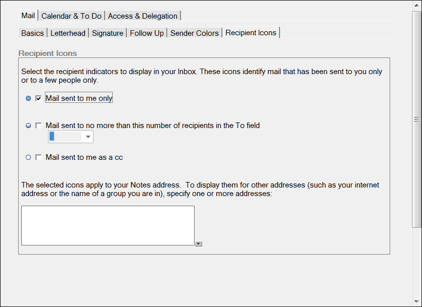The width and height of the screenshot is (422, 307).
Task: Uncheck Mail sent to me only
Action: point(38,98)
